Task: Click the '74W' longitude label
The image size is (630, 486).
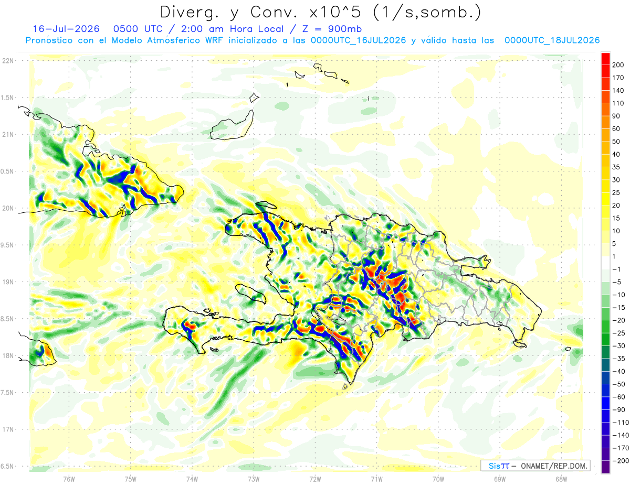Action: pos(192,479)
